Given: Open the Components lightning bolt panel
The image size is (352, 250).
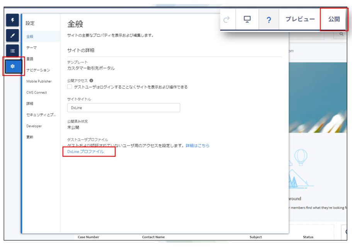Looking at the screenshot, I should 12,21.
